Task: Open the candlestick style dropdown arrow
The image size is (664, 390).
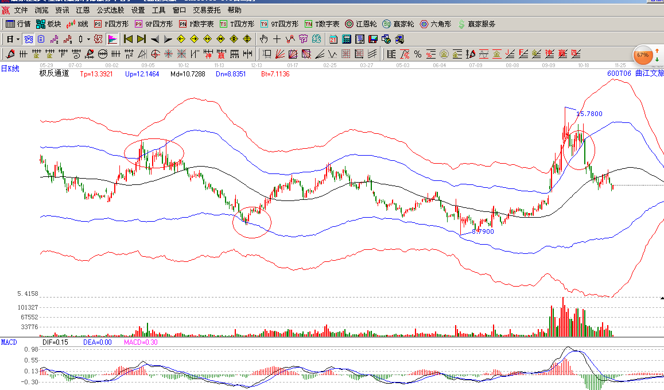Action: tap(88, 39)
